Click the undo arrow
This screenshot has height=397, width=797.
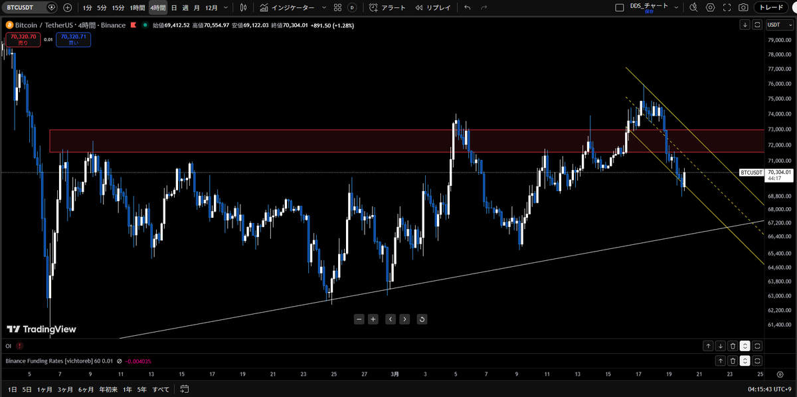(x=468, y=8)
